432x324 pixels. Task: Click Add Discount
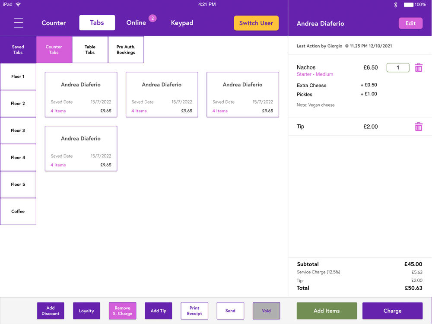[x=51, y=311]
